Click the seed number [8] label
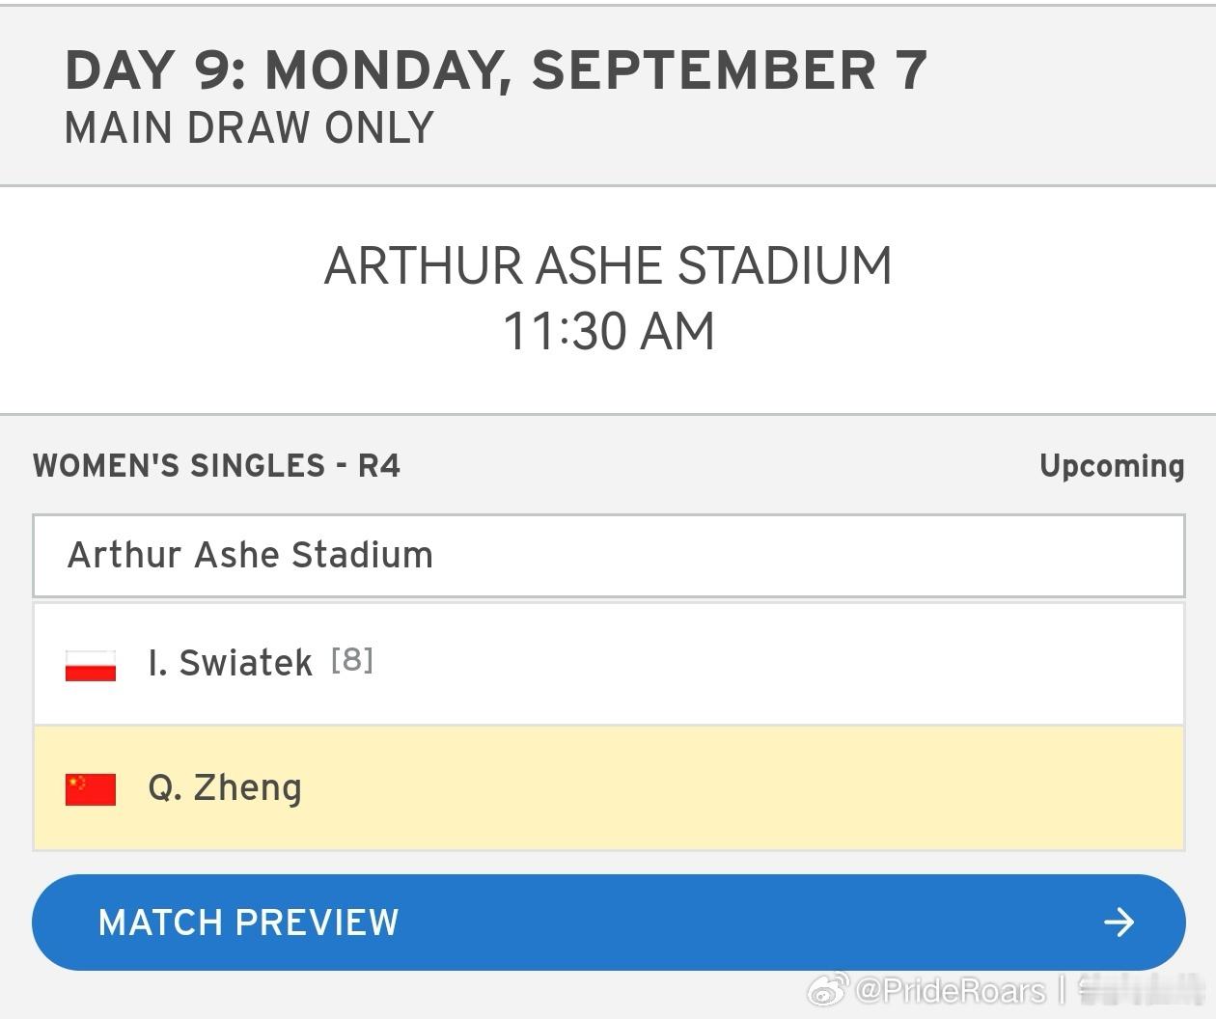The height and width of the screenshot is (1019, 1216). coord(352,660)
